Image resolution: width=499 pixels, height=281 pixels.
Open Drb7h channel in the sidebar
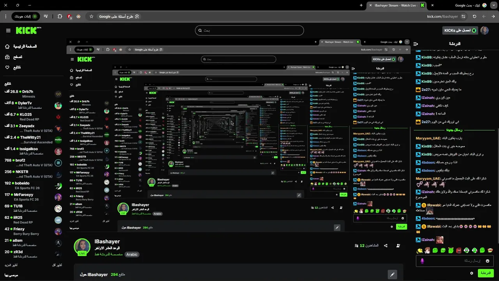(33, 94)
